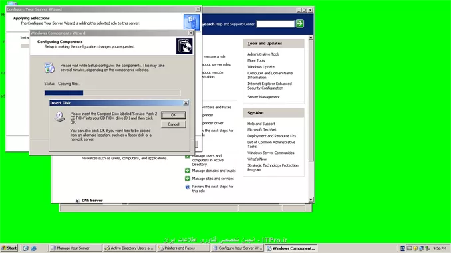Open the Microsoft TechNet link
This screenshot has height=253, width=451.
coord(261,129)
